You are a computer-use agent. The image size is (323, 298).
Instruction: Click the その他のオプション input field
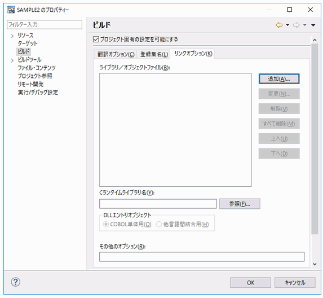(x=202, y=257)
